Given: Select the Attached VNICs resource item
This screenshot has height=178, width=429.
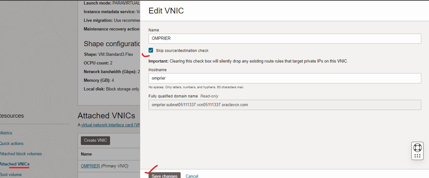Looking at the screenshot, I should click(x=14, y=164).
